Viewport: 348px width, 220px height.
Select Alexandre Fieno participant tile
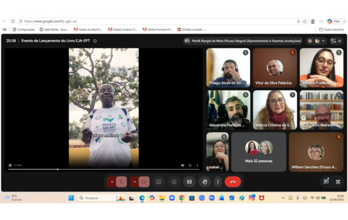[228, 110]
